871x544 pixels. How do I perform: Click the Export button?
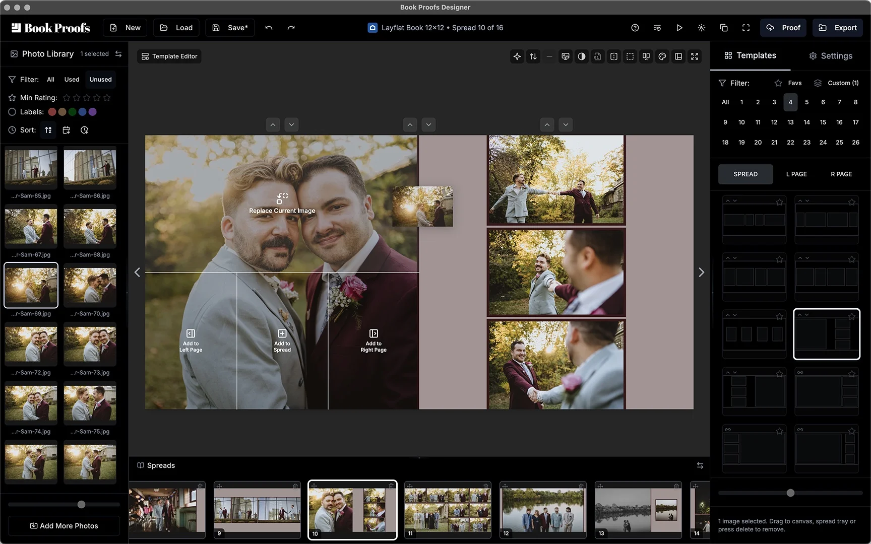tap(837, 28)
